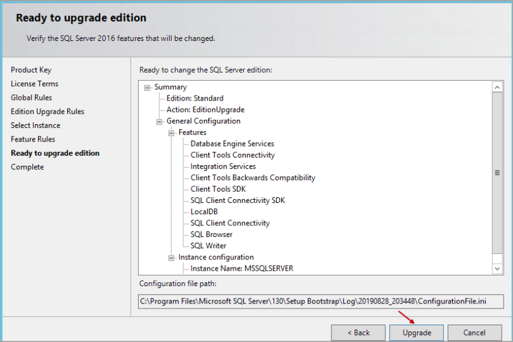The width and height of the screenshot is (513, 342).
Task: Collapse the Summary tree node
Action: 147,88
